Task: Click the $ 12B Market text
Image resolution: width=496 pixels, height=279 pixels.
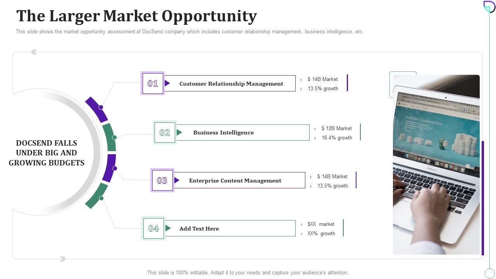Action: pyautogui.click(x=336, y=128)
